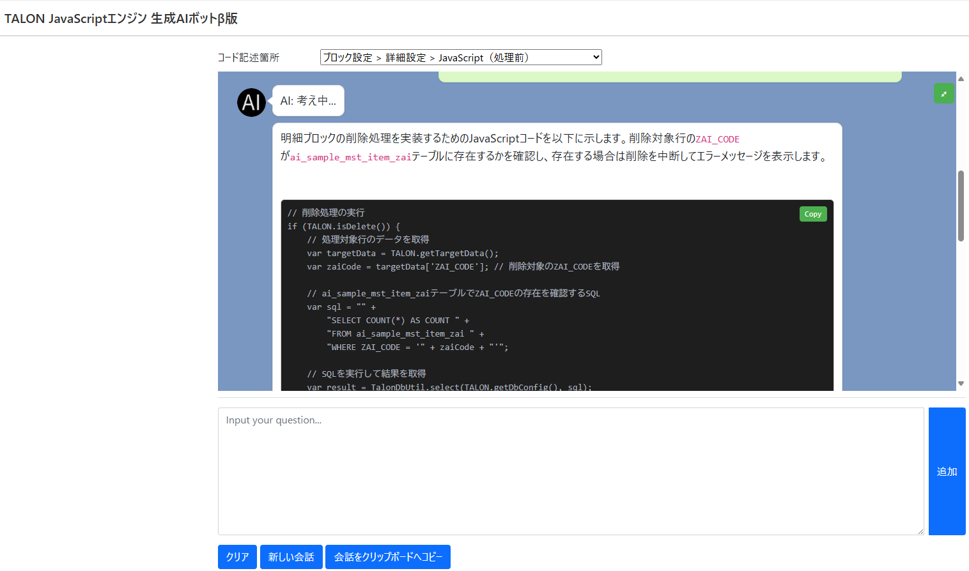Screen dimensions: 969x571
Task: Click the AI avatar icon
Action: tap(251, 102)
